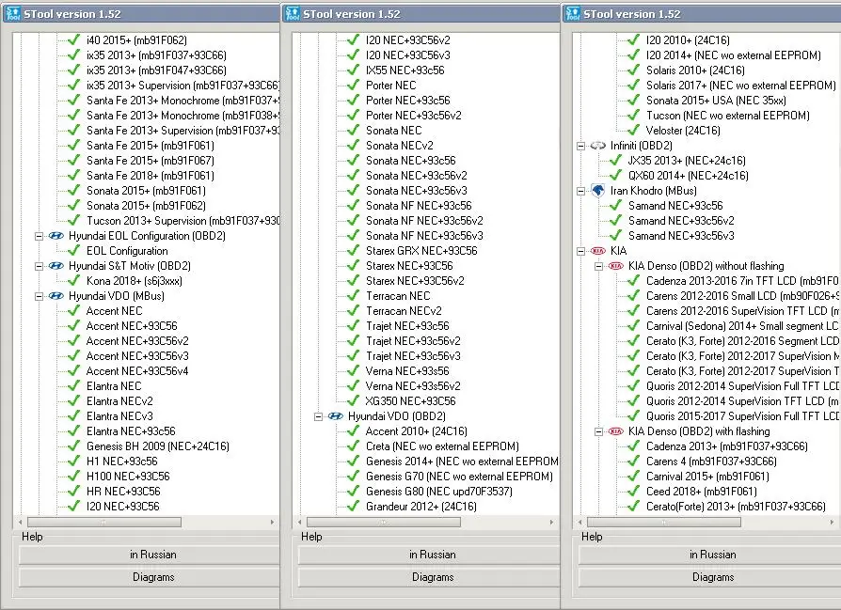Select QX60 2014+ (NEC+24c16)
Screen dimensions: 841x610
click(689, 175)
